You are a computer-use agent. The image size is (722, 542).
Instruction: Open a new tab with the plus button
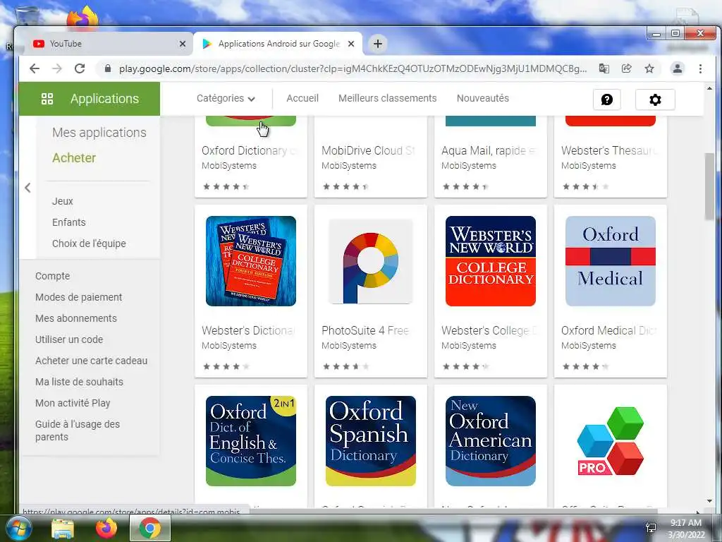click(378, 44)
